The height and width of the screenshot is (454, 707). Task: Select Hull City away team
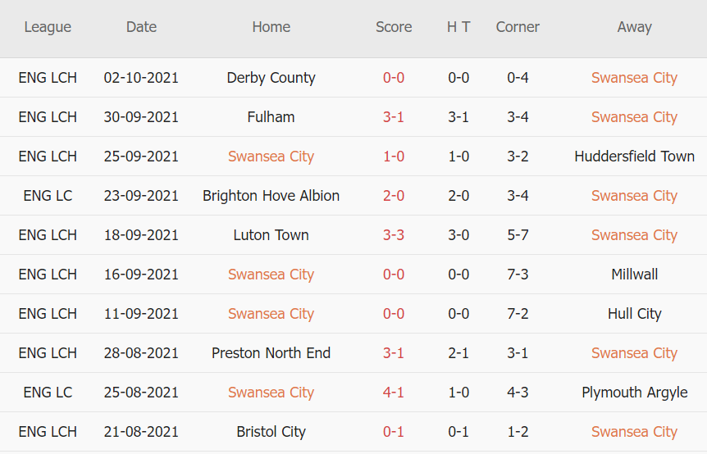point(634,314)
